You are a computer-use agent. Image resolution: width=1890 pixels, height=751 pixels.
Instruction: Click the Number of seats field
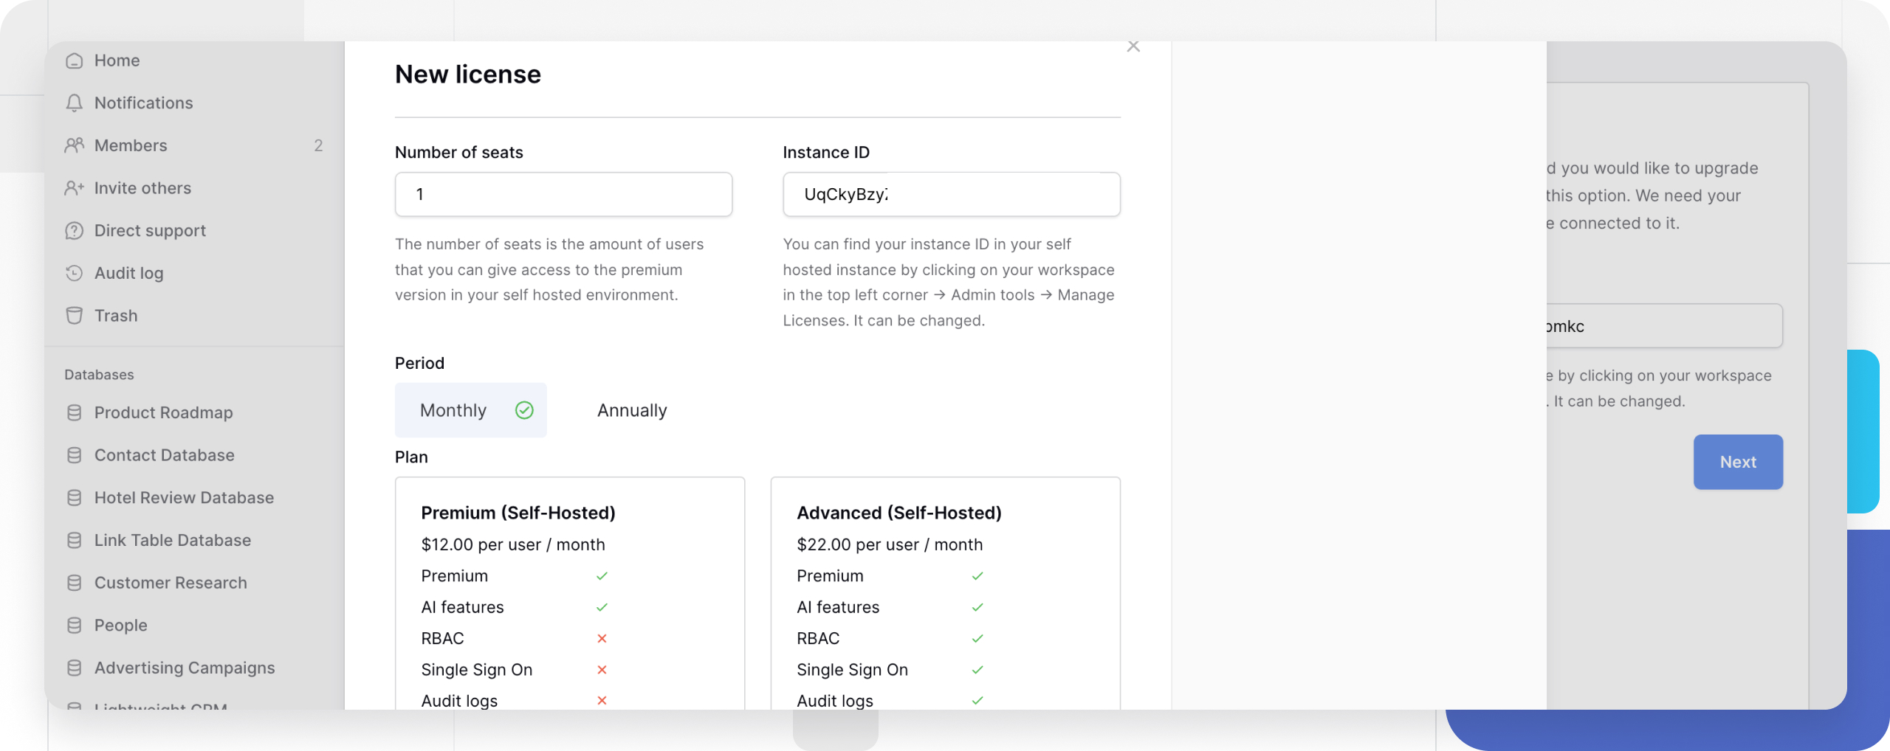pos(563,195)
